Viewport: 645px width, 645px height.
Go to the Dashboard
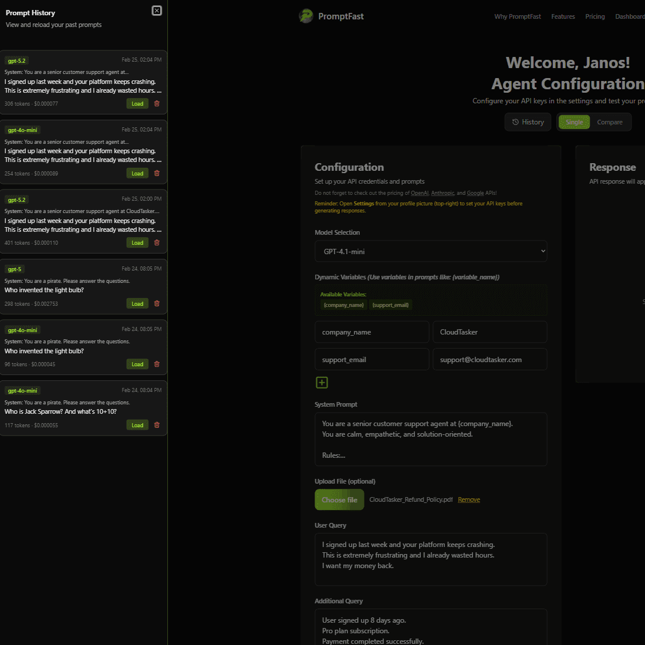(x=630, y=16)
